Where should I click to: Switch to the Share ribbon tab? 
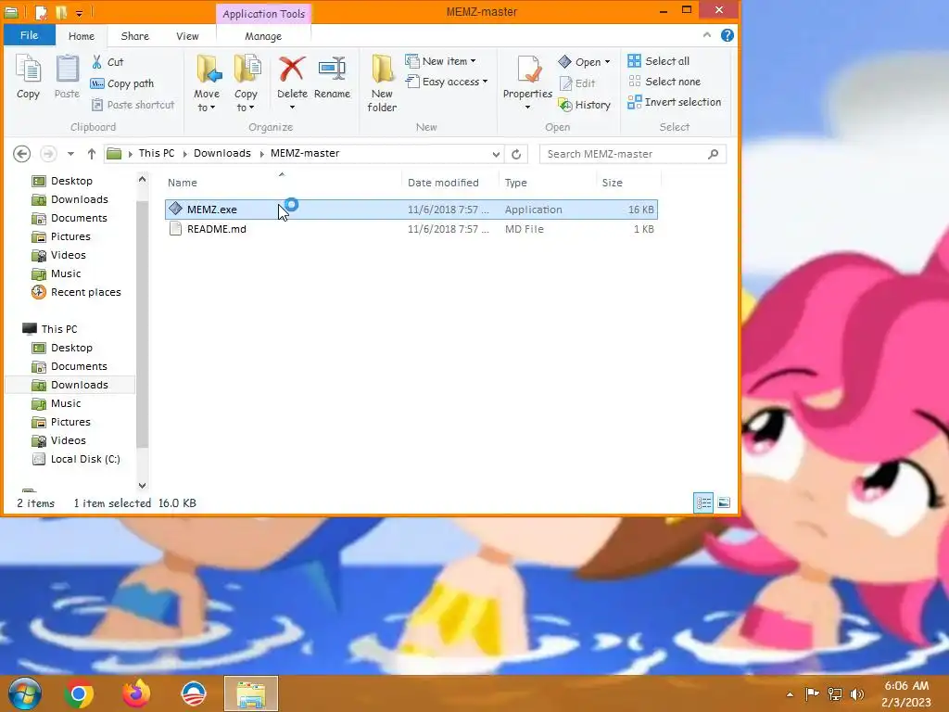(135, 36)
